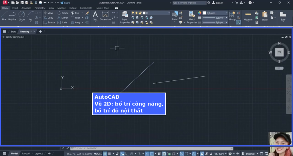293x156 pixels.
Task: Click the Quick Calculator icon
Action: [x=257, y=22]
